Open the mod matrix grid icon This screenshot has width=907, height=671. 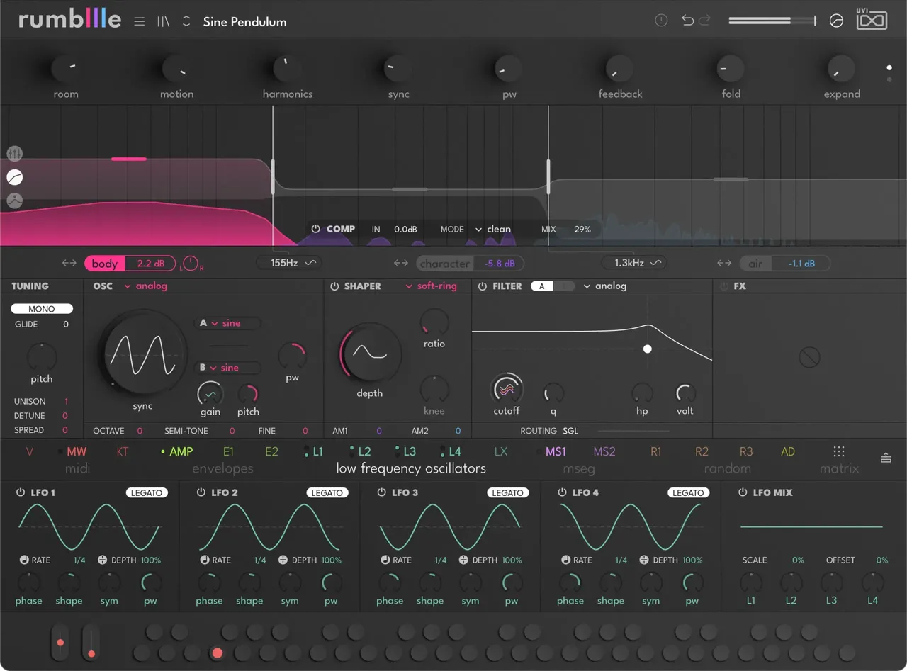coord(839,451)
